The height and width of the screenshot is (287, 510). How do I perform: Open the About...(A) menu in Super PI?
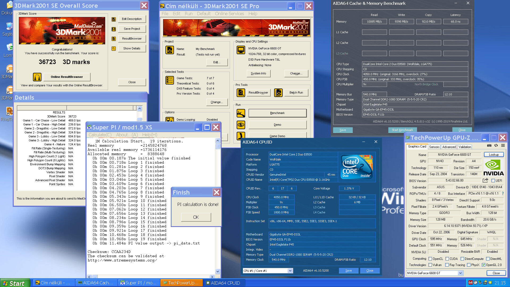[127, 135]
